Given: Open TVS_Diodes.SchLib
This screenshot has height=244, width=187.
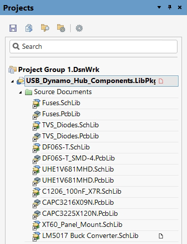Looking at the screenshot, I should pos(71,125).
